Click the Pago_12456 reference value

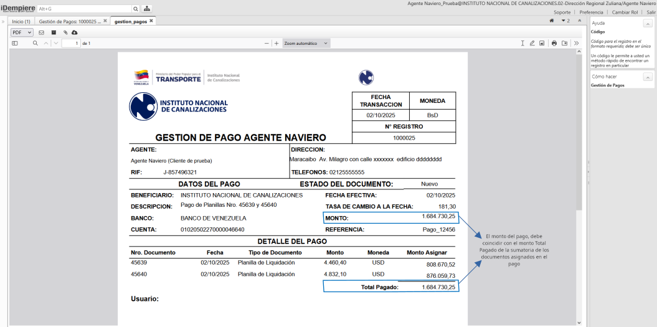point(438,230)
